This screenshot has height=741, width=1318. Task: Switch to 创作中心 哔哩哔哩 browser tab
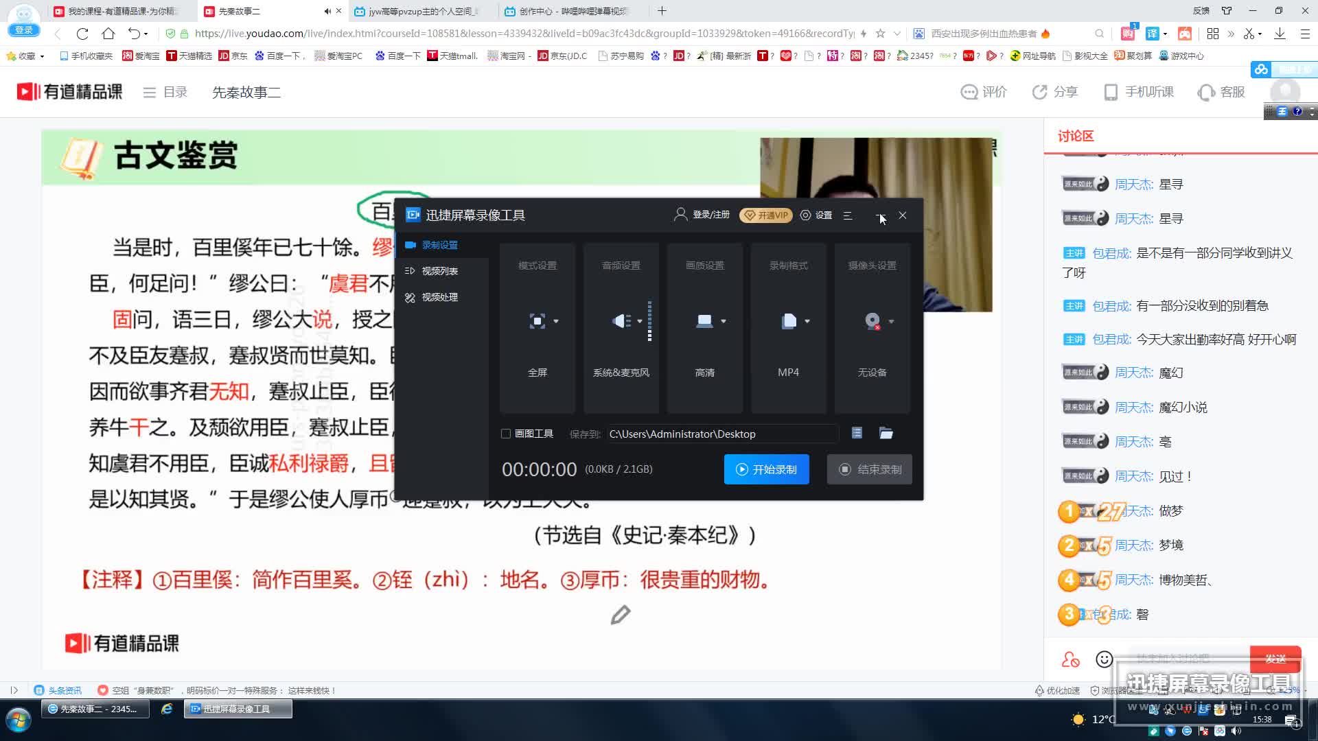point(573,11)
